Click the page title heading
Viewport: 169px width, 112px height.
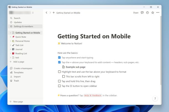tap(94, 36)
